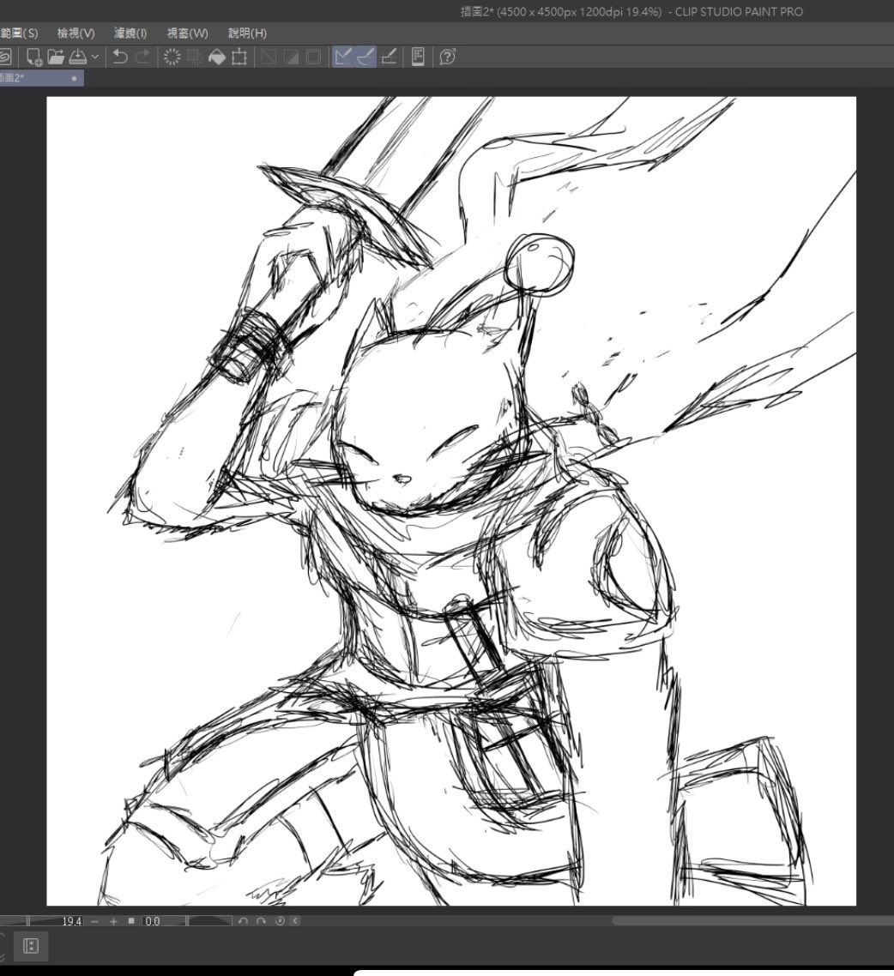This screenshot has width=894, height=976.
Task: Click the Deselect icon
Action: click(269, 57)
